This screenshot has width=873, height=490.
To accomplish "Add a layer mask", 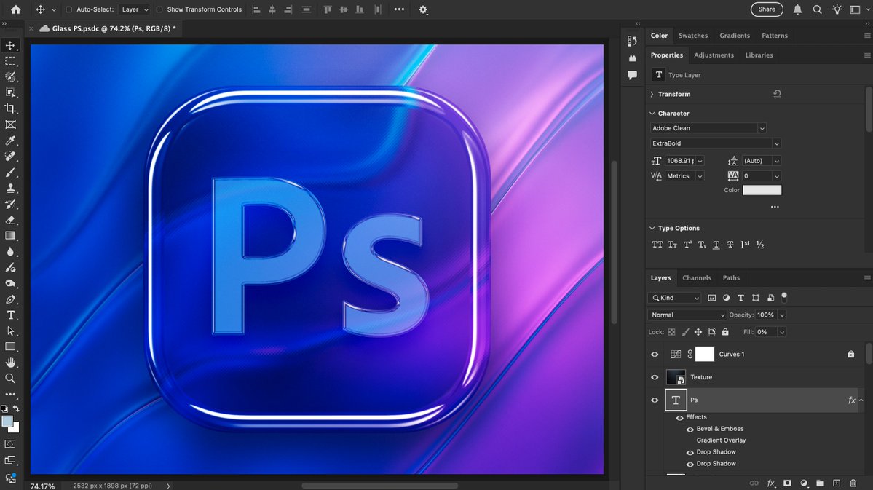I will click(x=787, y=483).
